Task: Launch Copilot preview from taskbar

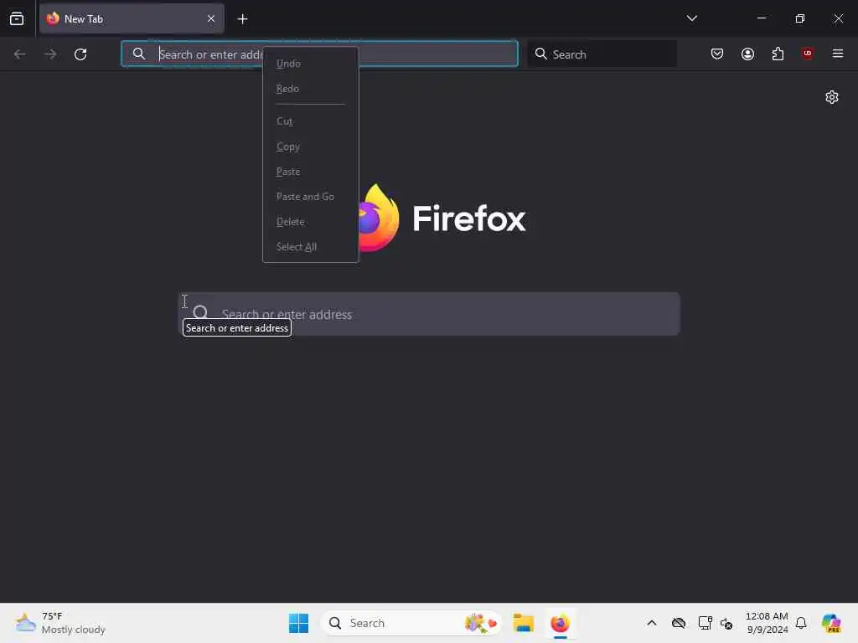Action: (x=831, y=623)
